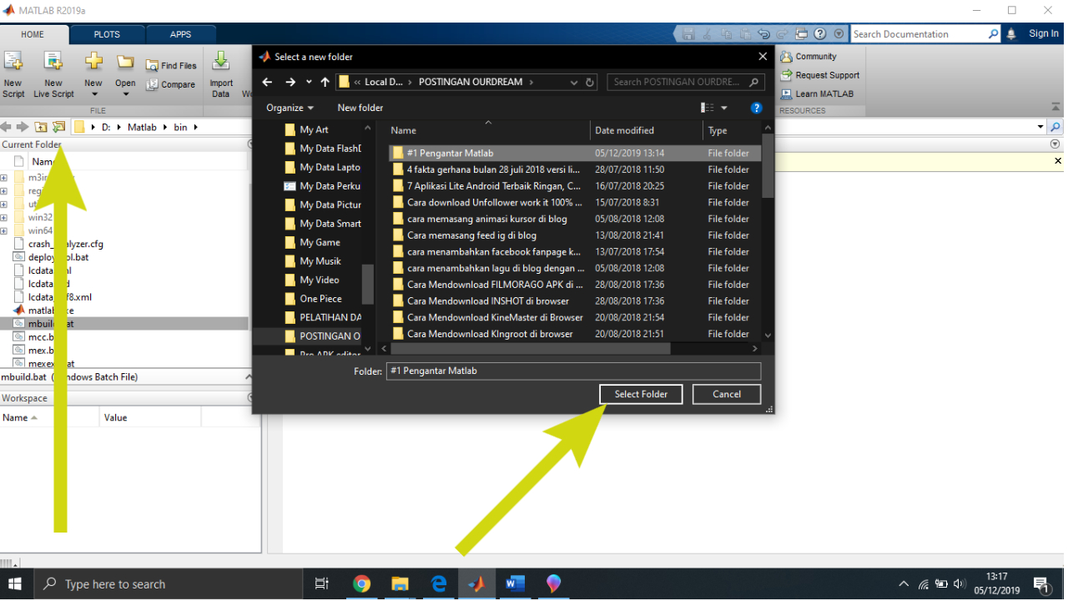Image resolution: width=1068 pixels, height=601 pixels.
Task: Select My Art in navigation pane
Action: click(315, 129)
